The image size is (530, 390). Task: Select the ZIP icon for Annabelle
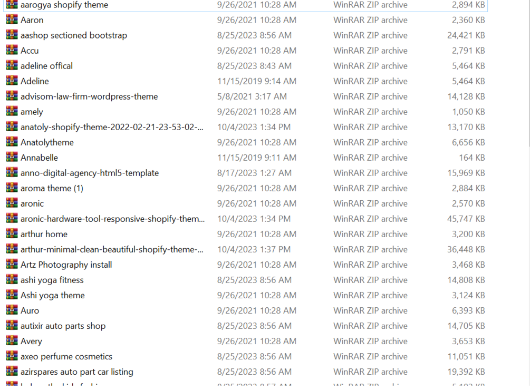(12, 157)
